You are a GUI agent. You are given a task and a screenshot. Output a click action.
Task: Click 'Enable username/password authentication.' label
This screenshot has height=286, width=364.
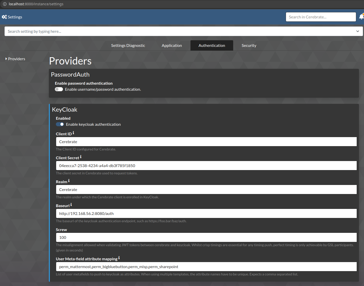tap(103, 89)
